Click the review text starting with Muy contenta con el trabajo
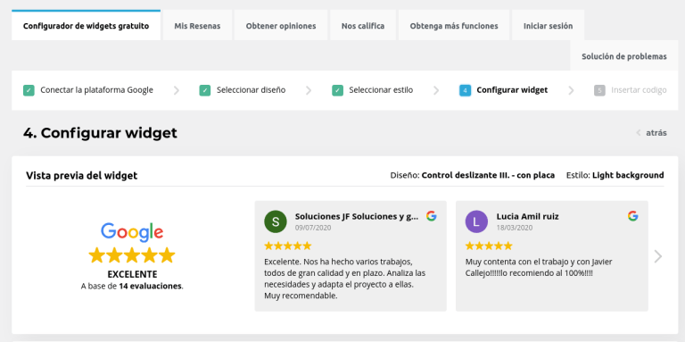 click(x=539, y=267)
